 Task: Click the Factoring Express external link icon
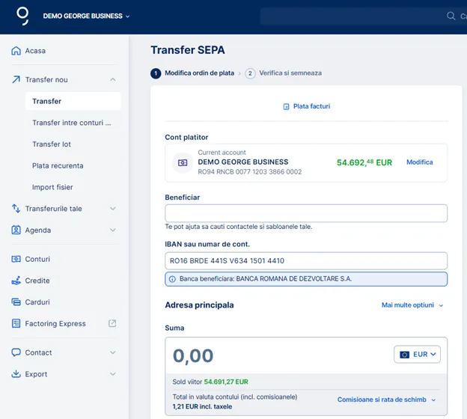click(x=112, y=324)
